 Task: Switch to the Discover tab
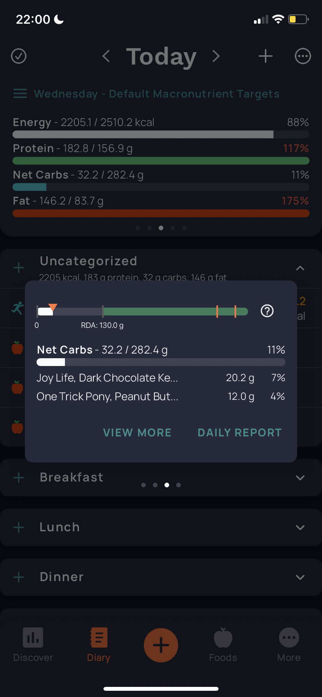coord(33,645)
